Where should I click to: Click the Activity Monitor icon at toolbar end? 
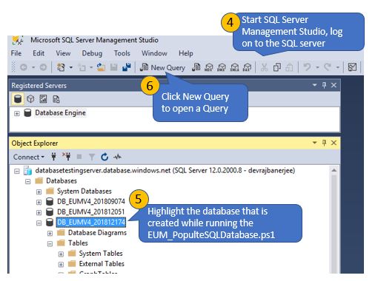(x=352, y=67)
